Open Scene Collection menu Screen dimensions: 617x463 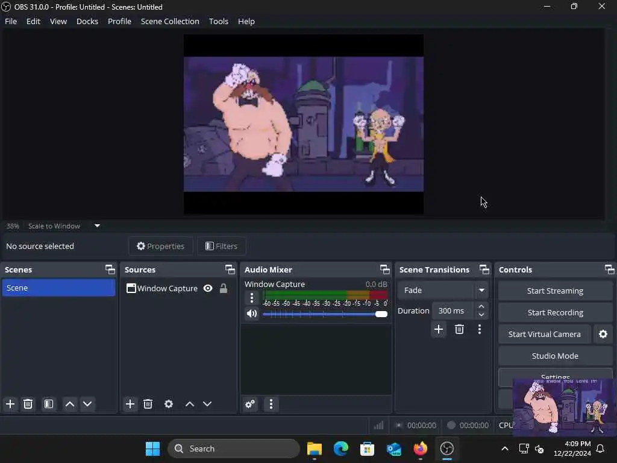[x=170, y=21]
